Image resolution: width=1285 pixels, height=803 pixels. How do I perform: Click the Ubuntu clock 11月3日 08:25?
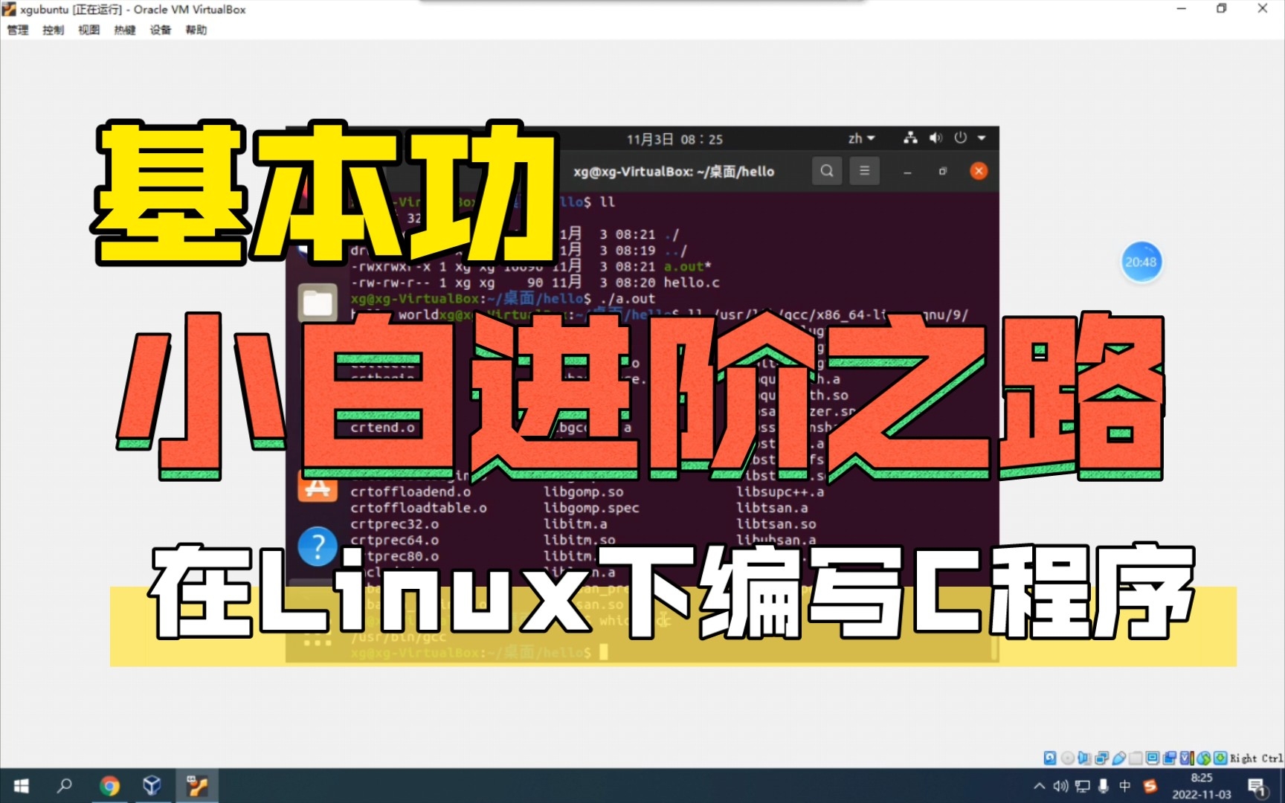[674, 139]
